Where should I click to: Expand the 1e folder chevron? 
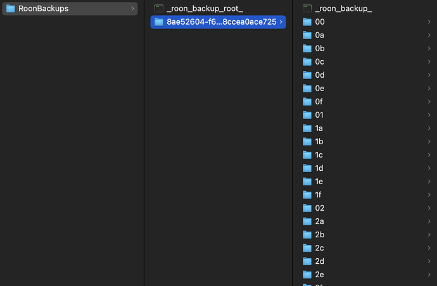pyautogui.click(x=429, y=182)
